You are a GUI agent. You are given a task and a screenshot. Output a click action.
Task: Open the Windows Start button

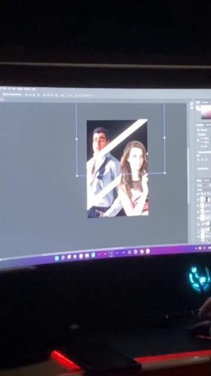click(x=57, y=258)
